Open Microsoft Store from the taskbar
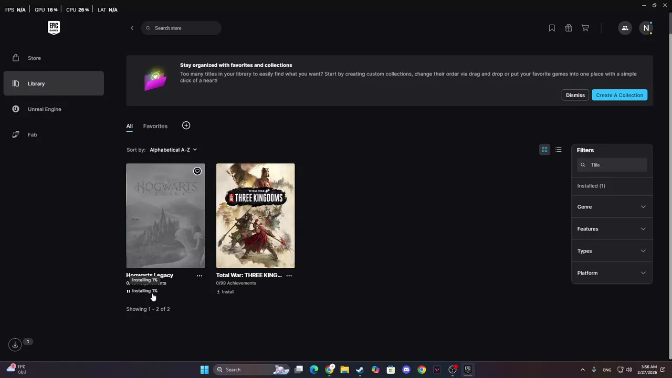672x378 pixels. pyautogui.click(x=391, y=370)
